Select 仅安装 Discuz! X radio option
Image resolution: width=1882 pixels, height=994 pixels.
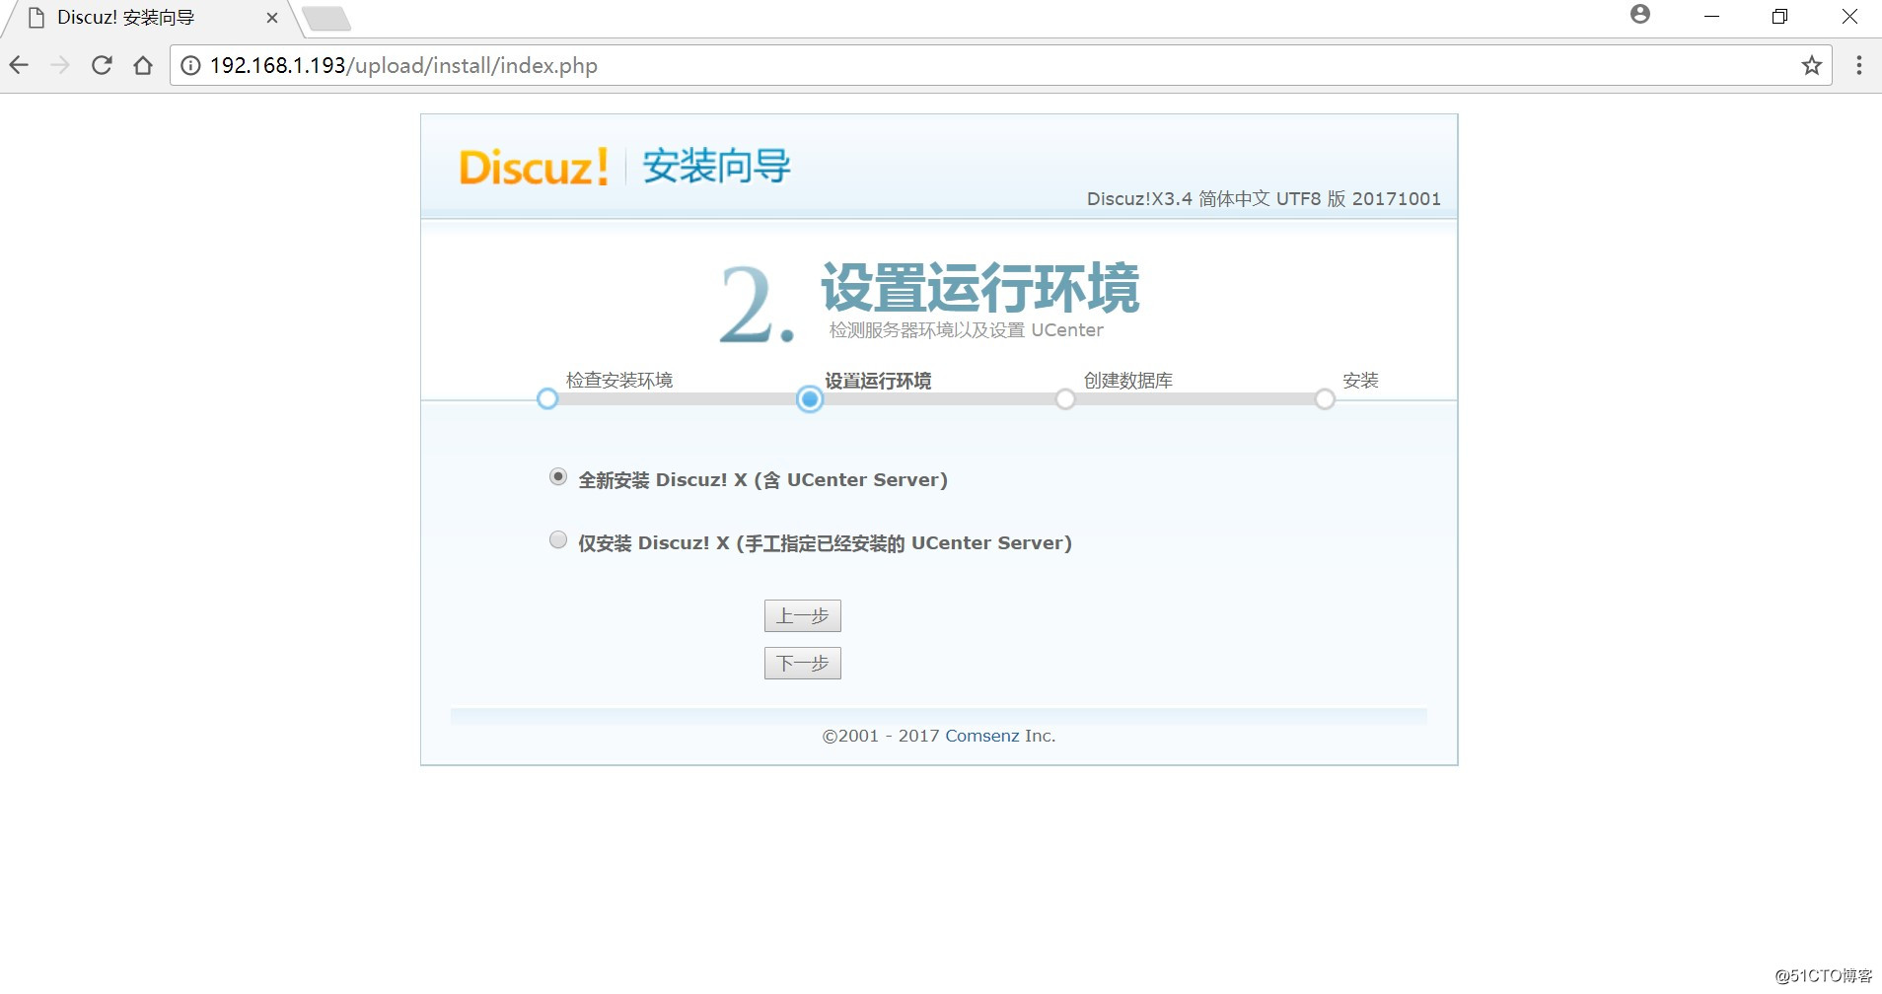(558, 540)
